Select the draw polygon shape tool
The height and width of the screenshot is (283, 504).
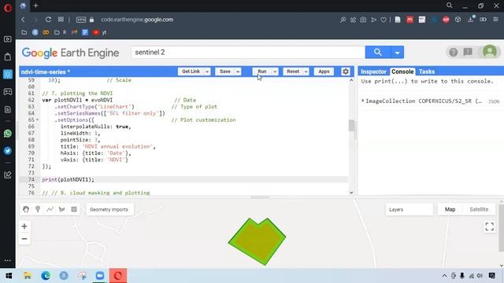coord(61,209)
